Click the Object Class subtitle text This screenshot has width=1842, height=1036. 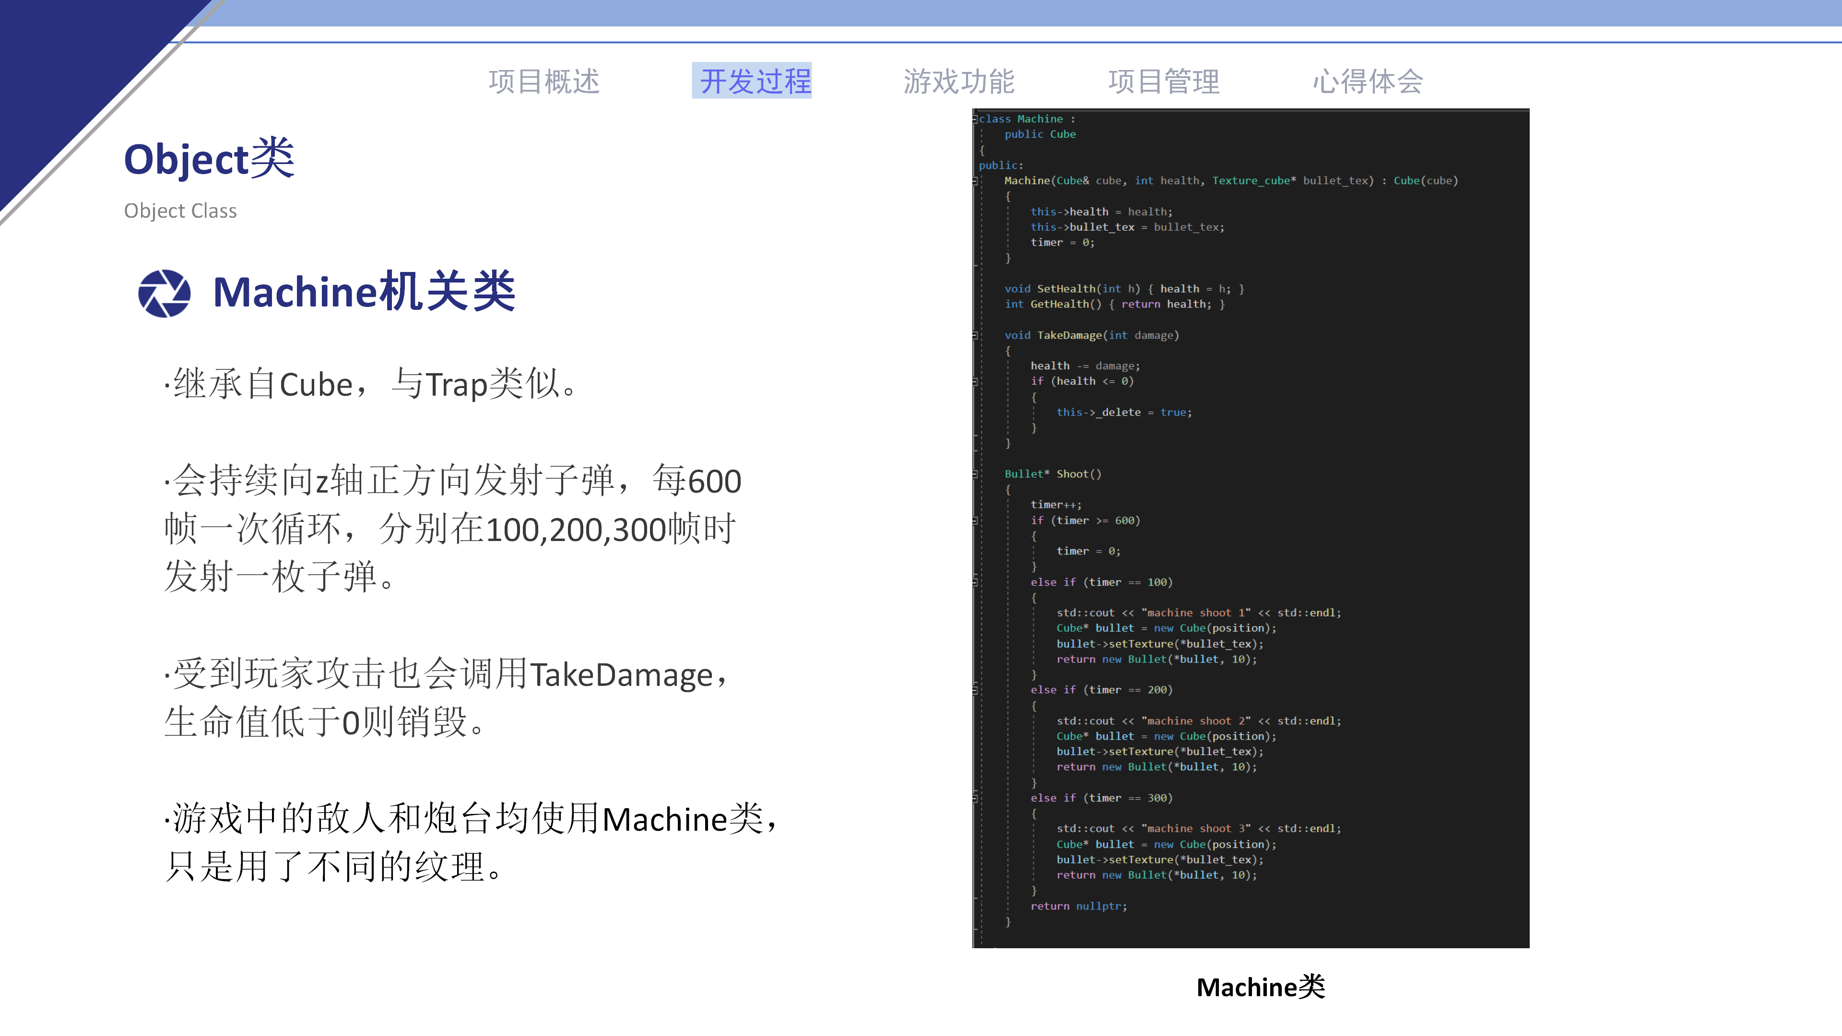click(x=180, y=210)
